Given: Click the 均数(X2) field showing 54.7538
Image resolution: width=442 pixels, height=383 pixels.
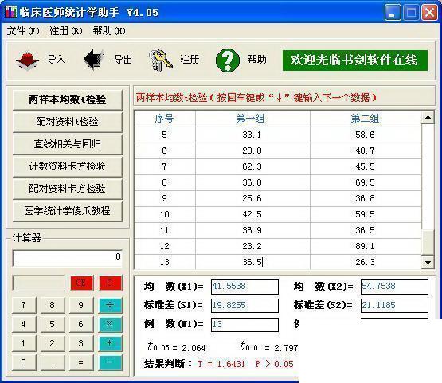Looking at the screenshot, I should [x=394, y=287].
